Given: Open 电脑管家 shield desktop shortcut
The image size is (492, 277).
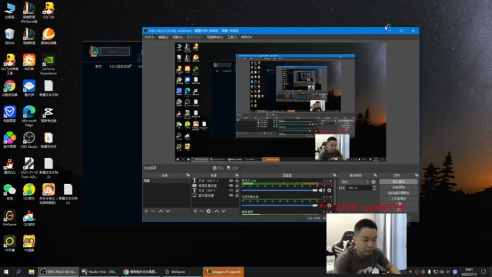Looking at the screenshot, I should 10,114.
